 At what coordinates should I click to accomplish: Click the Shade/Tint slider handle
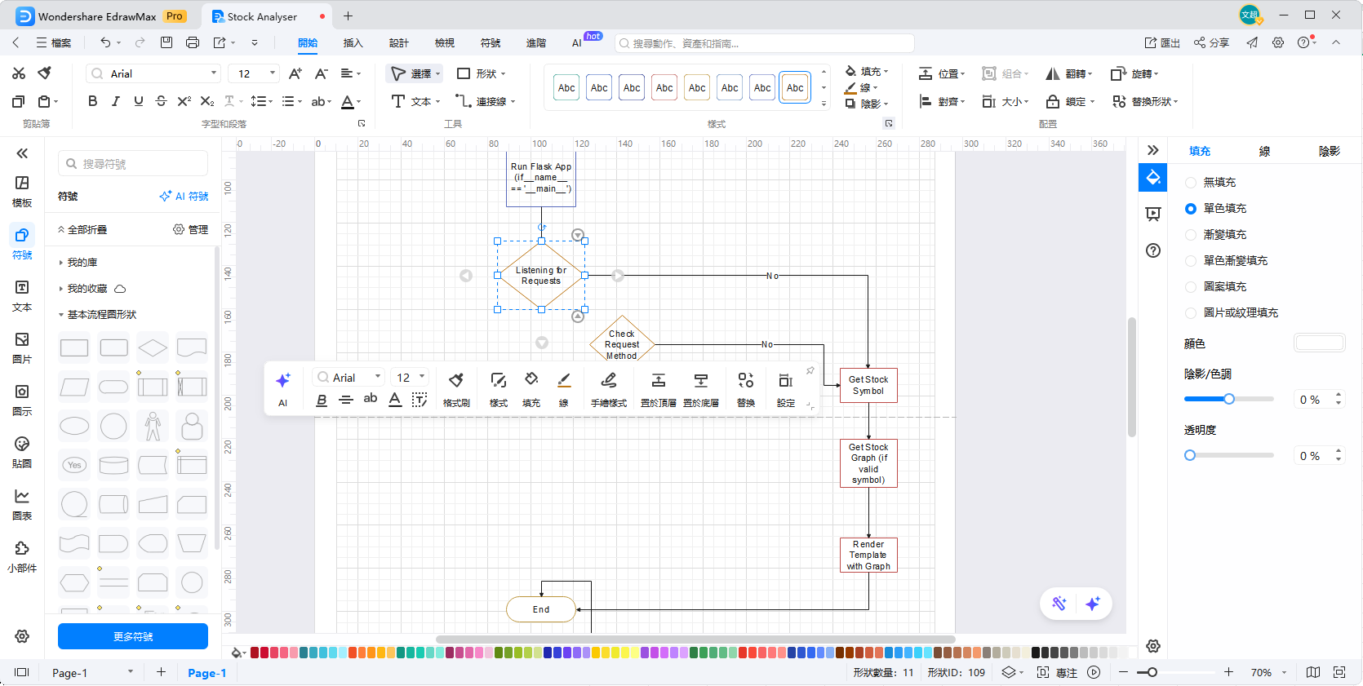[x=1228, y=399]
